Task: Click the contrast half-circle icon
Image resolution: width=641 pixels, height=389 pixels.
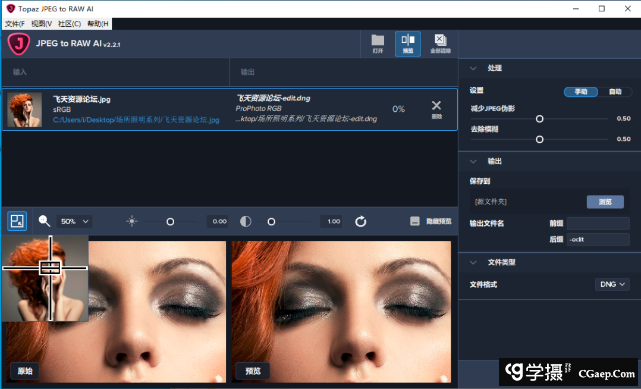Action: [246, 221]
